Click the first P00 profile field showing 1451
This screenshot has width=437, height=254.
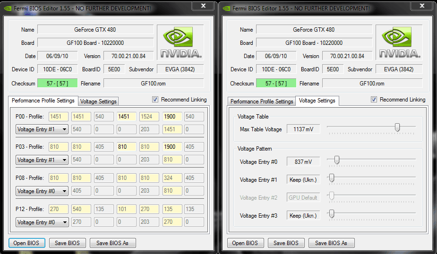coord(58,117)
